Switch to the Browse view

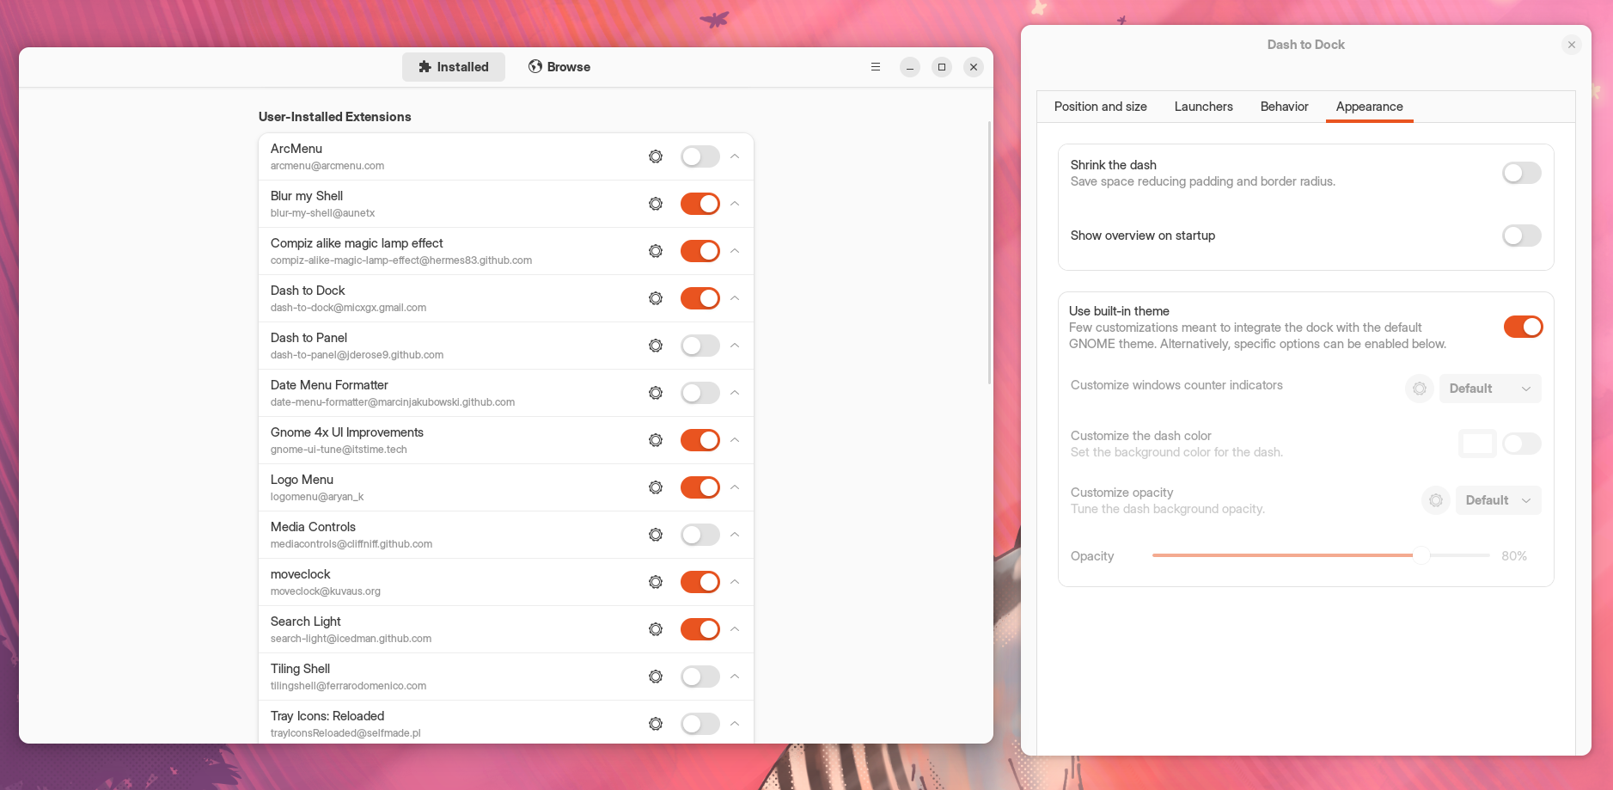pos(559,67)
